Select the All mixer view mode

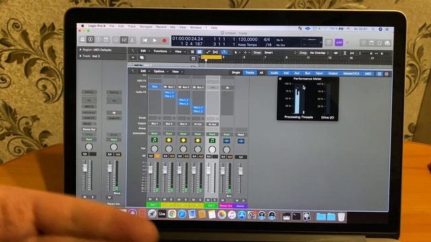pyautogui.click(x=261, y=73)
